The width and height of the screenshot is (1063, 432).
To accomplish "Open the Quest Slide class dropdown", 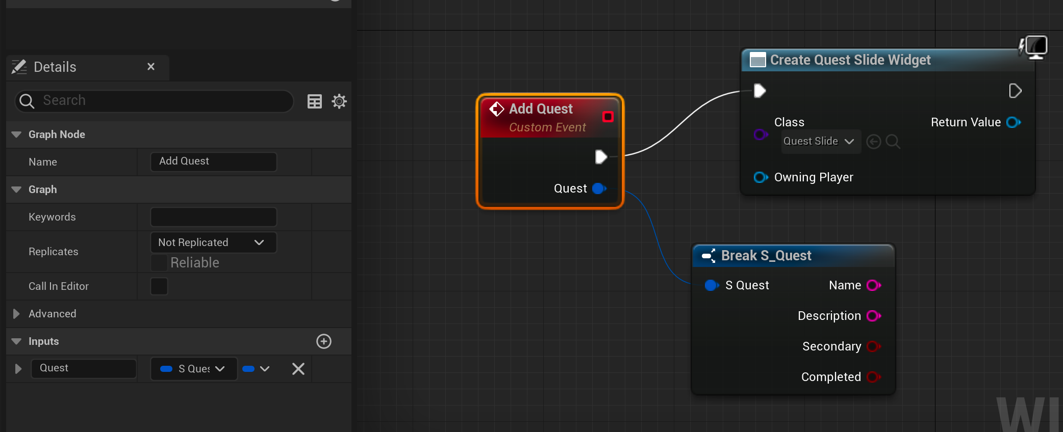I will tap(821, 142).
